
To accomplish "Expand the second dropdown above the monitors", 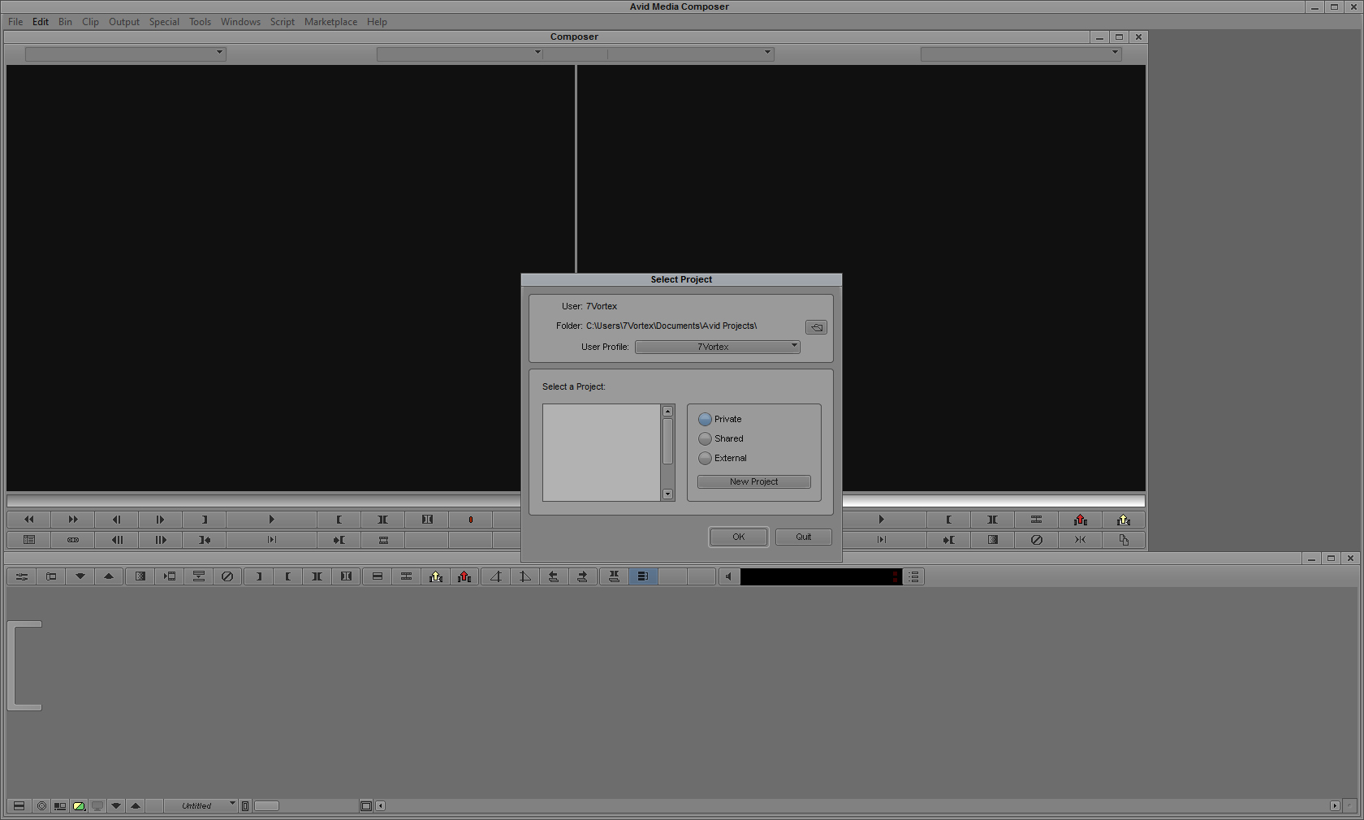I will coord(460,54).
